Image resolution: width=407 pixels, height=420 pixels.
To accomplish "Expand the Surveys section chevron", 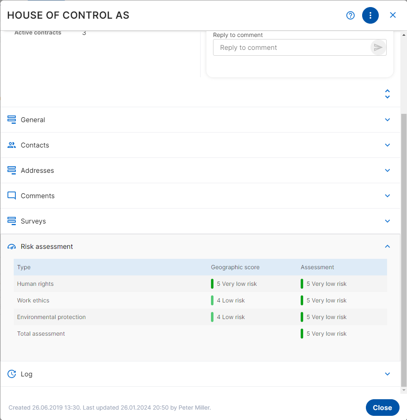I will point(387,221).
